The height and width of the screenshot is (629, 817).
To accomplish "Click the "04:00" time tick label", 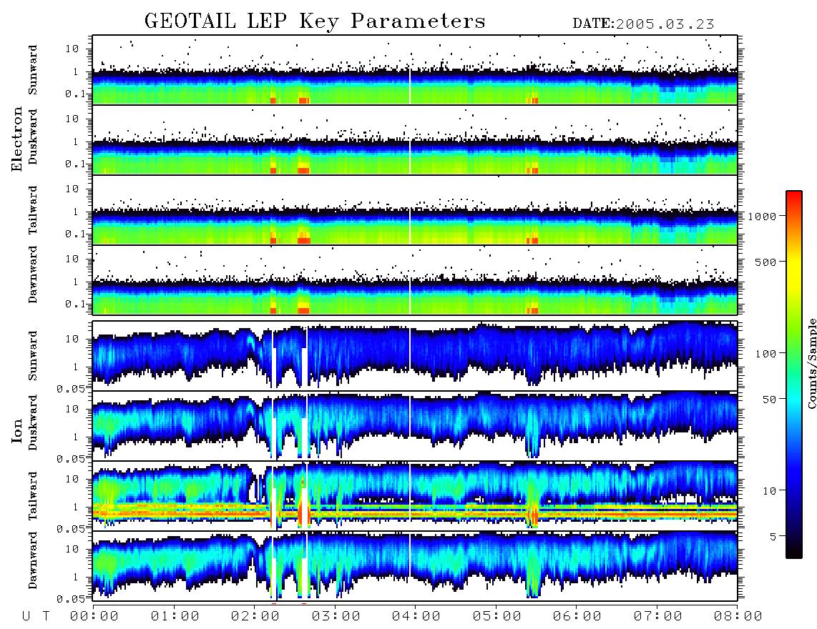I will click(x=416, y=616).
